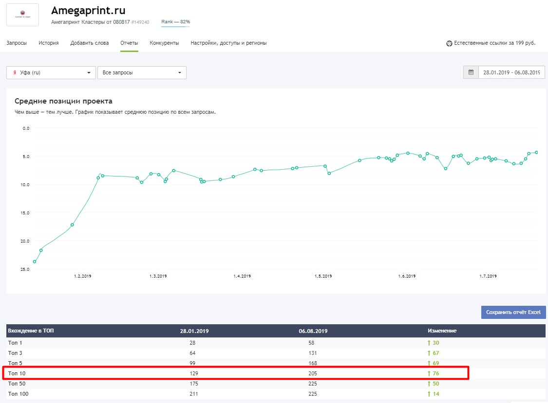The width and height of the screenshot is (548, 403).
Task: Select the Топ 3 row label
Action: pos(15,353)
